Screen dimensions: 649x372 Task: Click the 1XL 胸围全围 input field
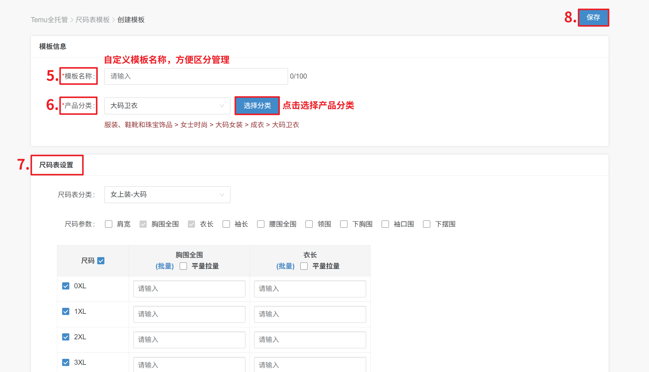tap(189, 314)
